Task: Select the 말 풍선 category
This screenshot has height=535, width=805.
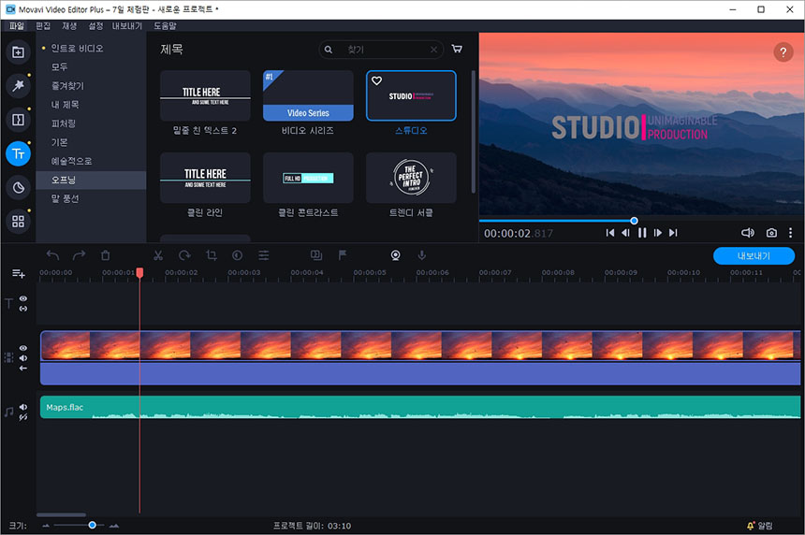Action: pyautogui.click(x=65, y=198)
